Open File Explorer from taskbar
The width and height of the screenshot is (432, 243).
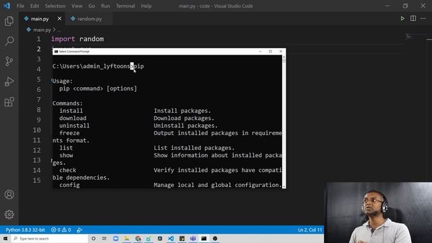point(127,238)
